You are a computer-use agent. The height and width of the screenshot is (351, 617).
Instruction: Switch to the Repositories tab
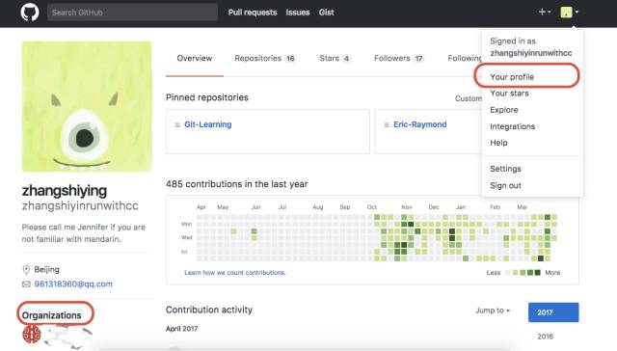265,58
